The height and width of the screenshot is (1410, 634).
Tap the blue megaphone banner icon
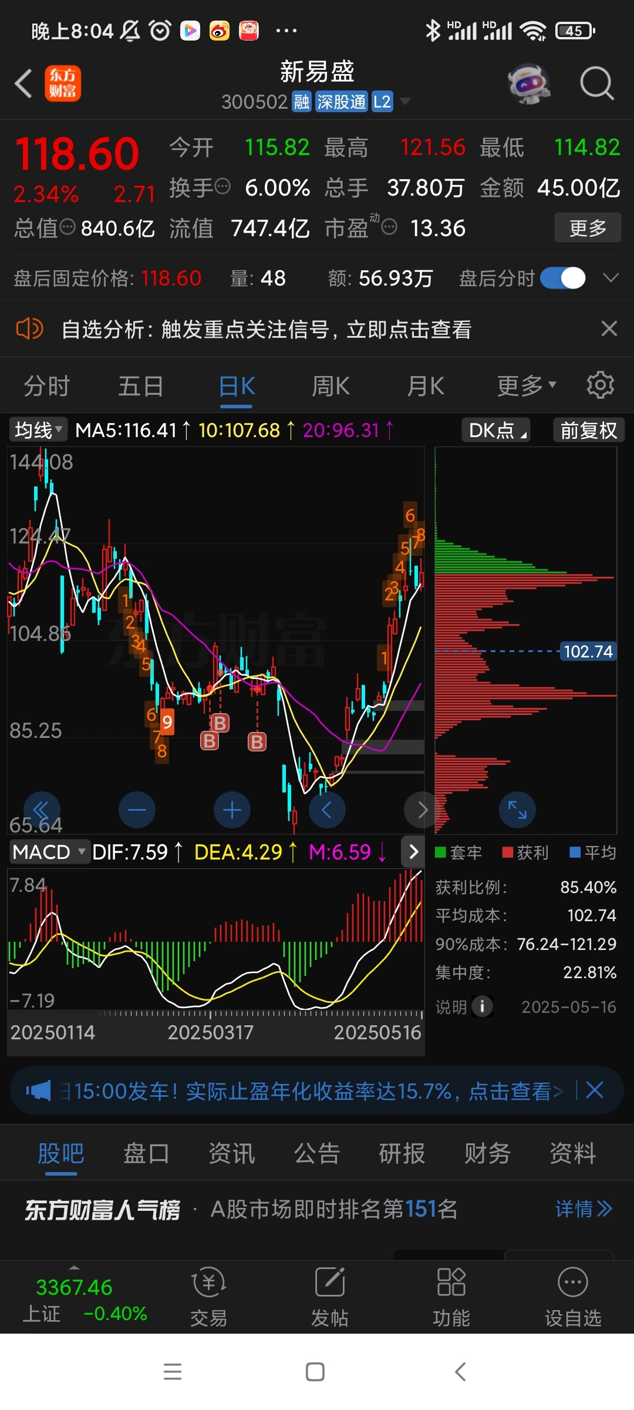(x=39, y=1091)
